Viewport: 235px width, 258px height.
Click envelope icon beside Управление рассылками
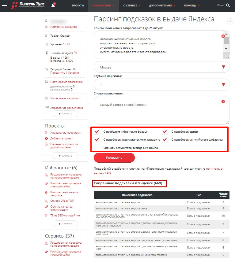tap(47, 107)
